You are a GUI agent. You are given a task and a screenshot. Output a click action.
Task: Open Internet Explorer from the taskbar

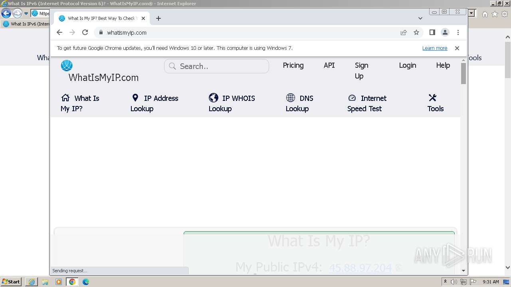point(32,282)
